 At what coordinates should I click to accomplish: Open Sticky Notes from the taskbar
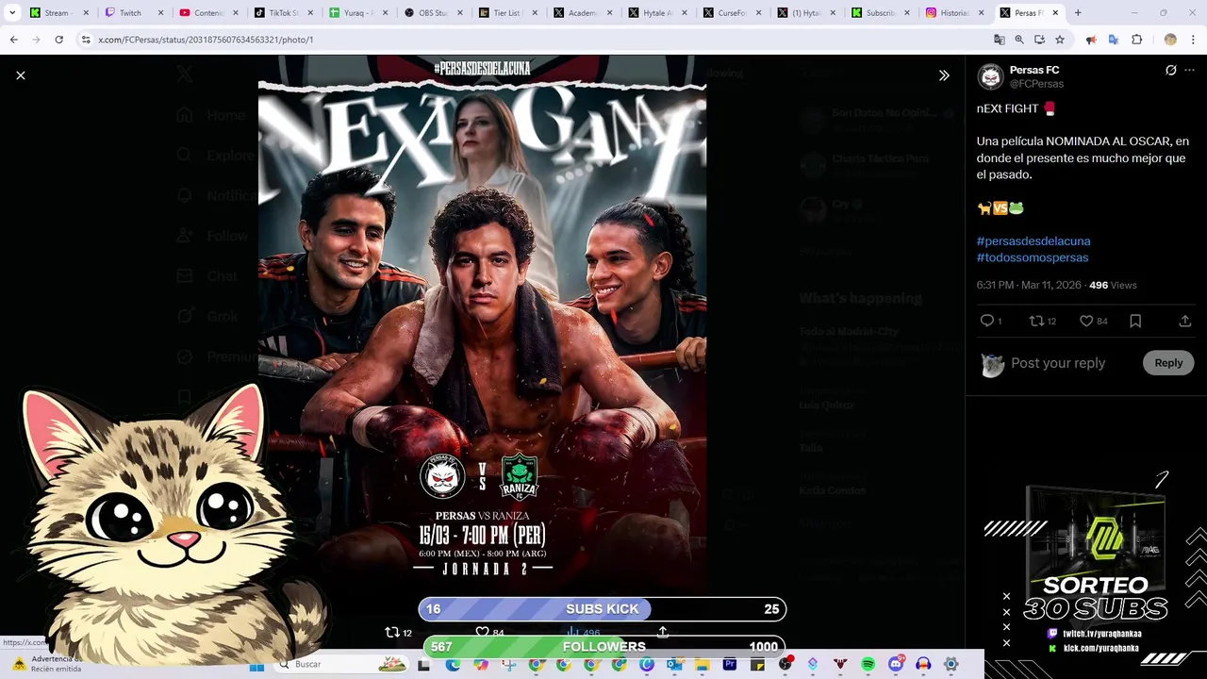[757, 665]
